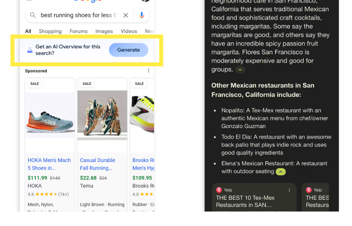Open Sponsored section three-dot menu
This screenshot has width=352, height=226.
(x=149, y=71)
